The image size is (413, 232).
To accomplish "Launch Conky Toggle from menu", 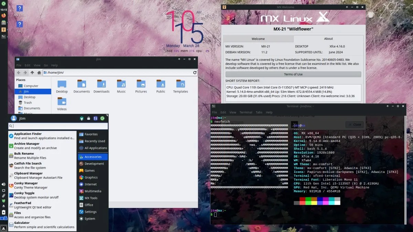I will coord(42,195).
